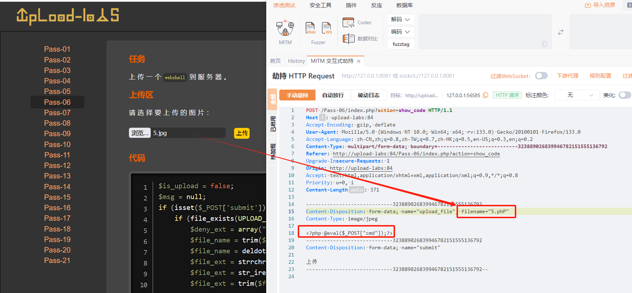The image size is (632, 293).
Task: Open the 安全工具 menu
Action: tap(321, 5)
